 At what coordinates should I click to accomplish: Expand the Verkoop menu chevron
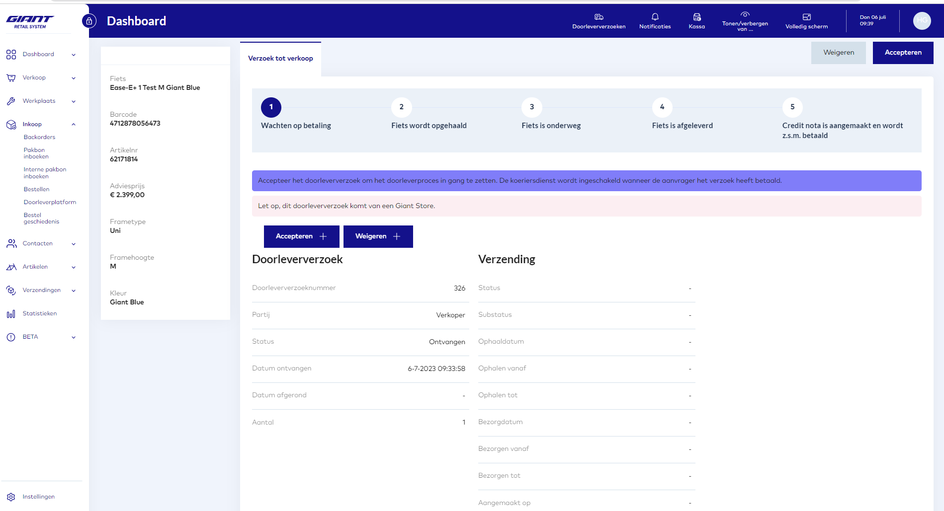click(x=74, y=78)
